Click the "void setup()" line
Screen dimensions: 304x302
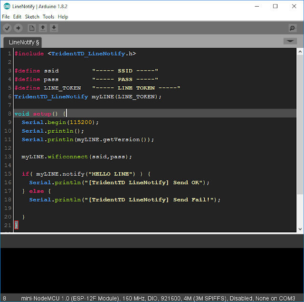40,114
